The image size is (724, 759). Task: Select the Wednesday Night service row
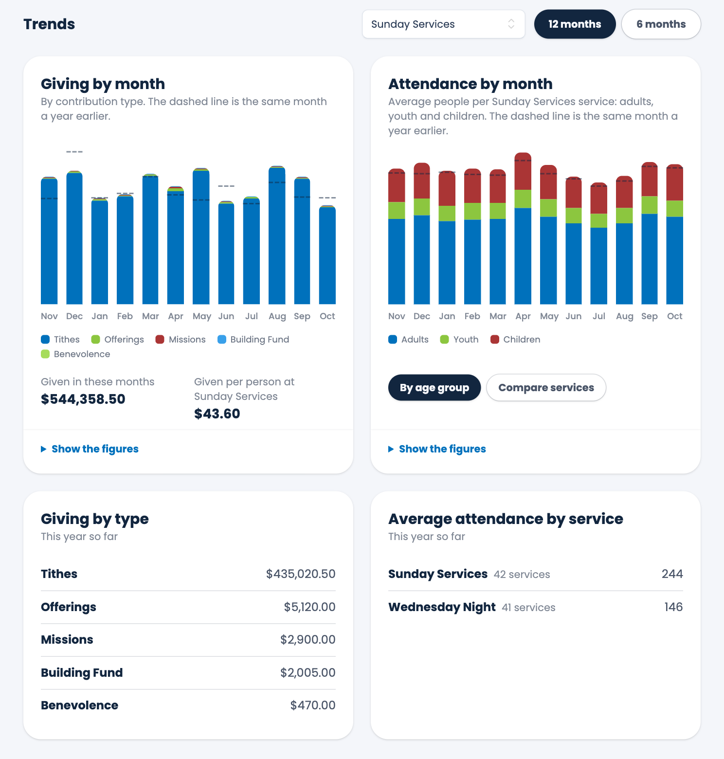pos(535,607)
